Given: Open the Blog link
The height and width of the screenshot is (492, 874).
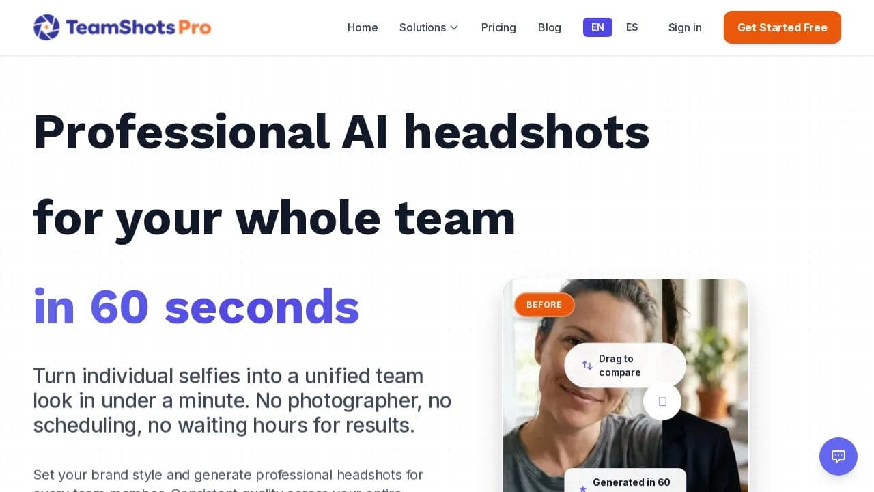Looking at the screenshot, I should click(x=550, y=27).
